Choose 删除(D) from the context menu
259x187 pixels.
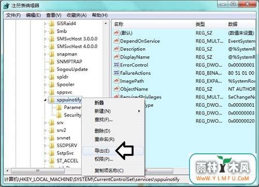tap(113, 131)
